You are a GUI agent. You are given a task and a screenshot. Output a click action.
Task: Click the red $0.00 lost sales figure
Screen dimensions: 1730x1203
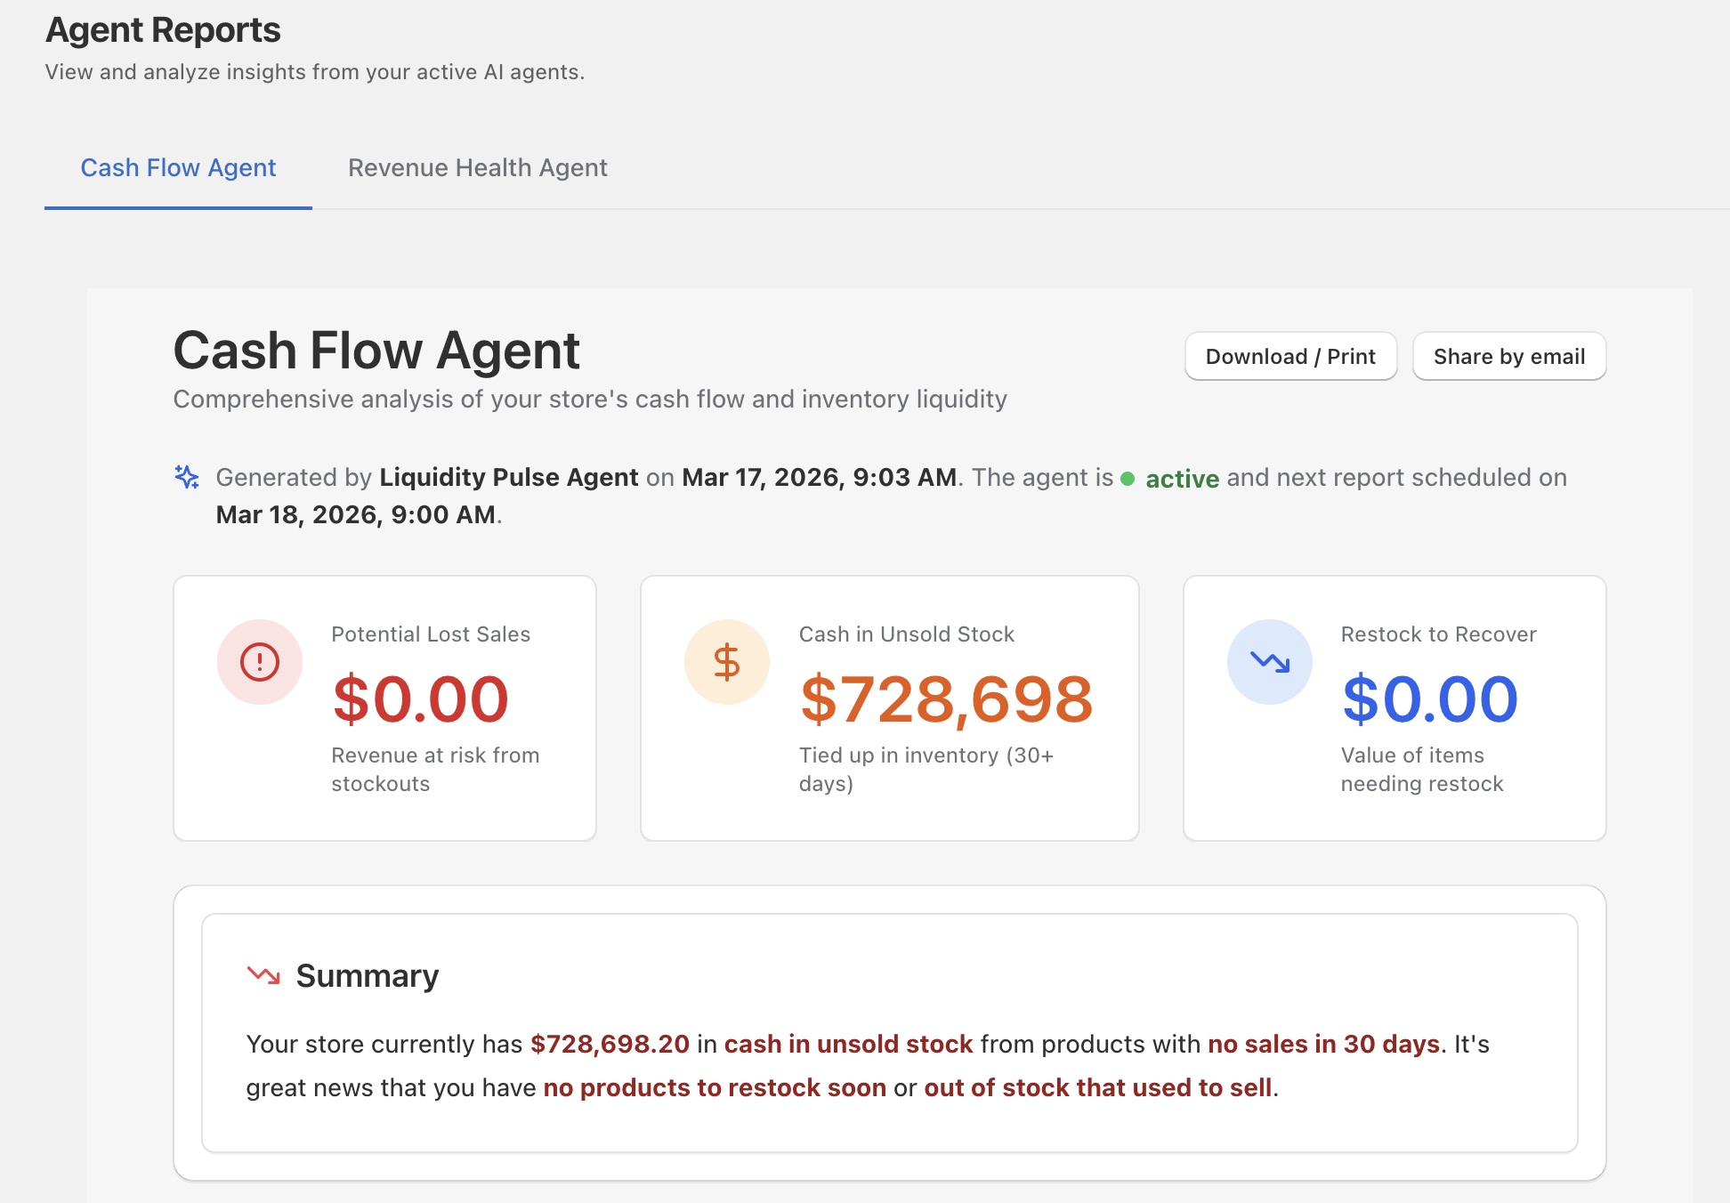tap(420, 699)
